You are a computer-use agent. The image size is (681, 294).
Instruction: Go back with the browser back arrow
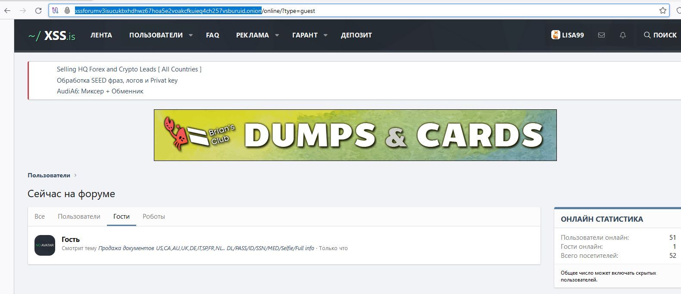tap(7, 11)
